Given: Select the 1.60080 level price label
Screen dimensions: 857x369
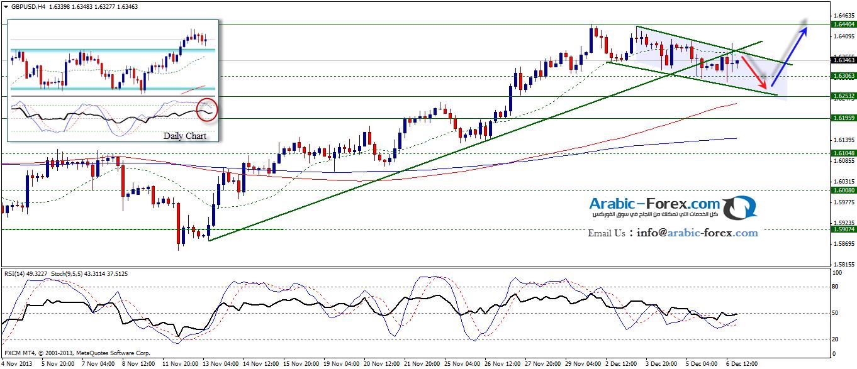Looking at the screenshot, I should (843, 190).
